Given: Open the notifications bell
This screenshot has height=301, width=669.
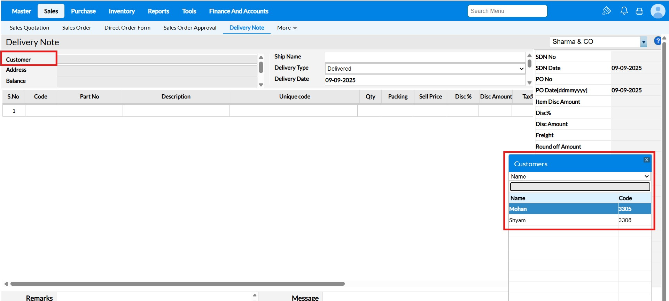Looking at the screenshot, I should tap(624, 11).
